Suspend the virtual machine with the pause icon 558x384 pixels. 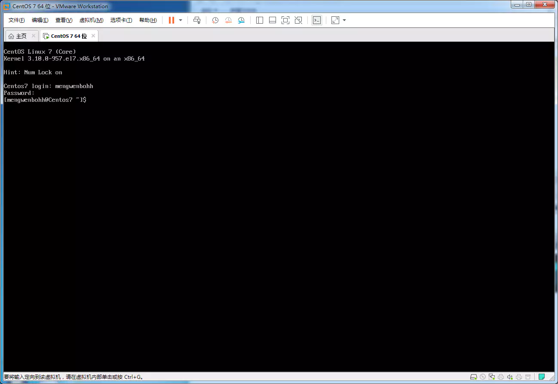171,20
